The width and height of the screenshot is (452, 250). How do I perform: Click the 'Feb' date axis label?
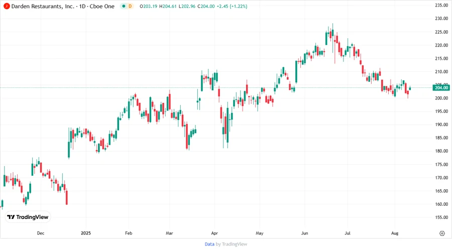coord(129,233)
